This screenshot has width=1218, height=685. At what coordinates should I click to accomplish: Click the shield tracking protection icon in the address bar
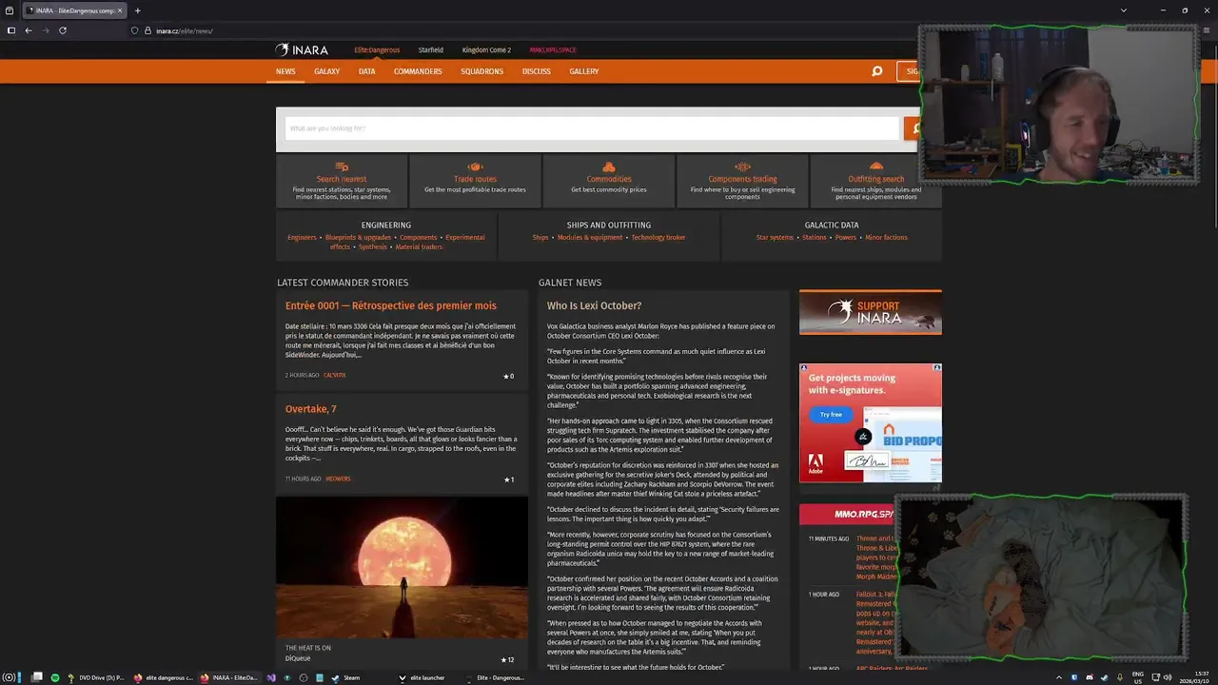(135, 30)
